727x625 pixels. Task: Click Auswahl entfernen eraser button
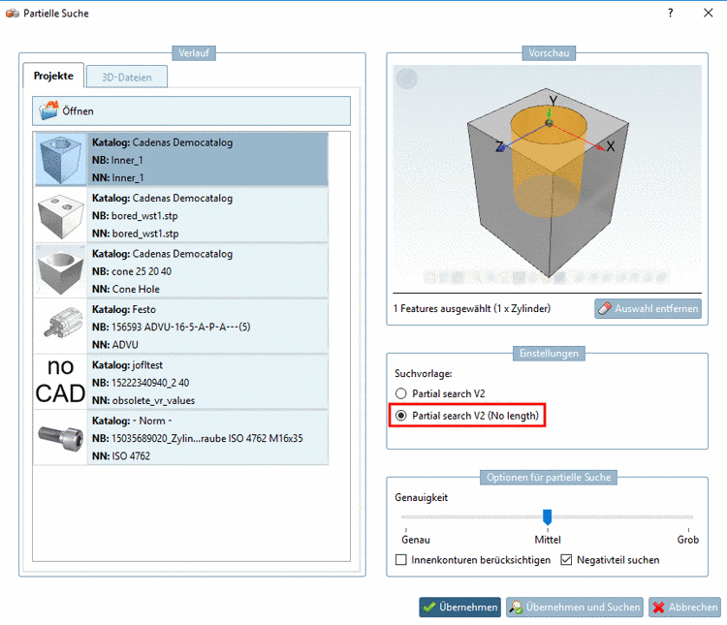click(x=648, y=308)
